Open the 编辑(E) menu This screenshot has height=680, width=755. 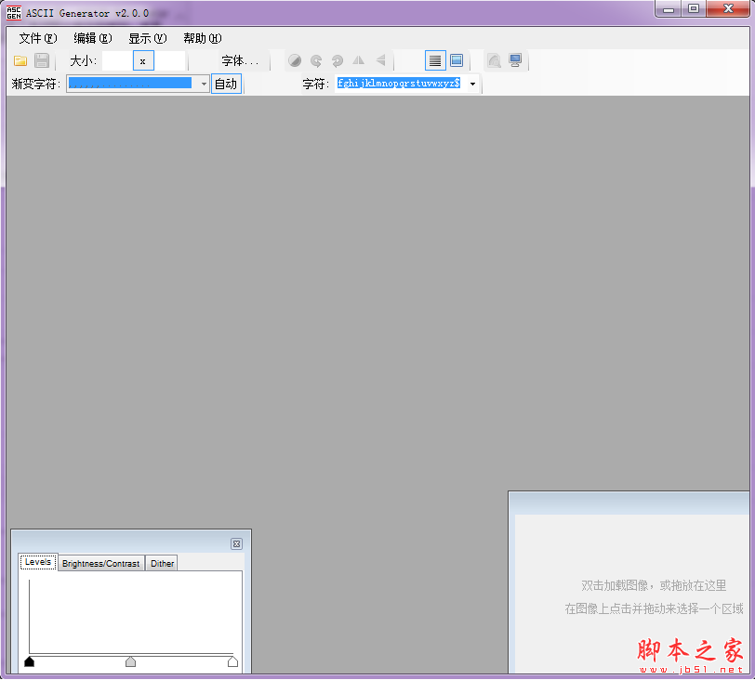pyautogui.click(x=92, y=38)
